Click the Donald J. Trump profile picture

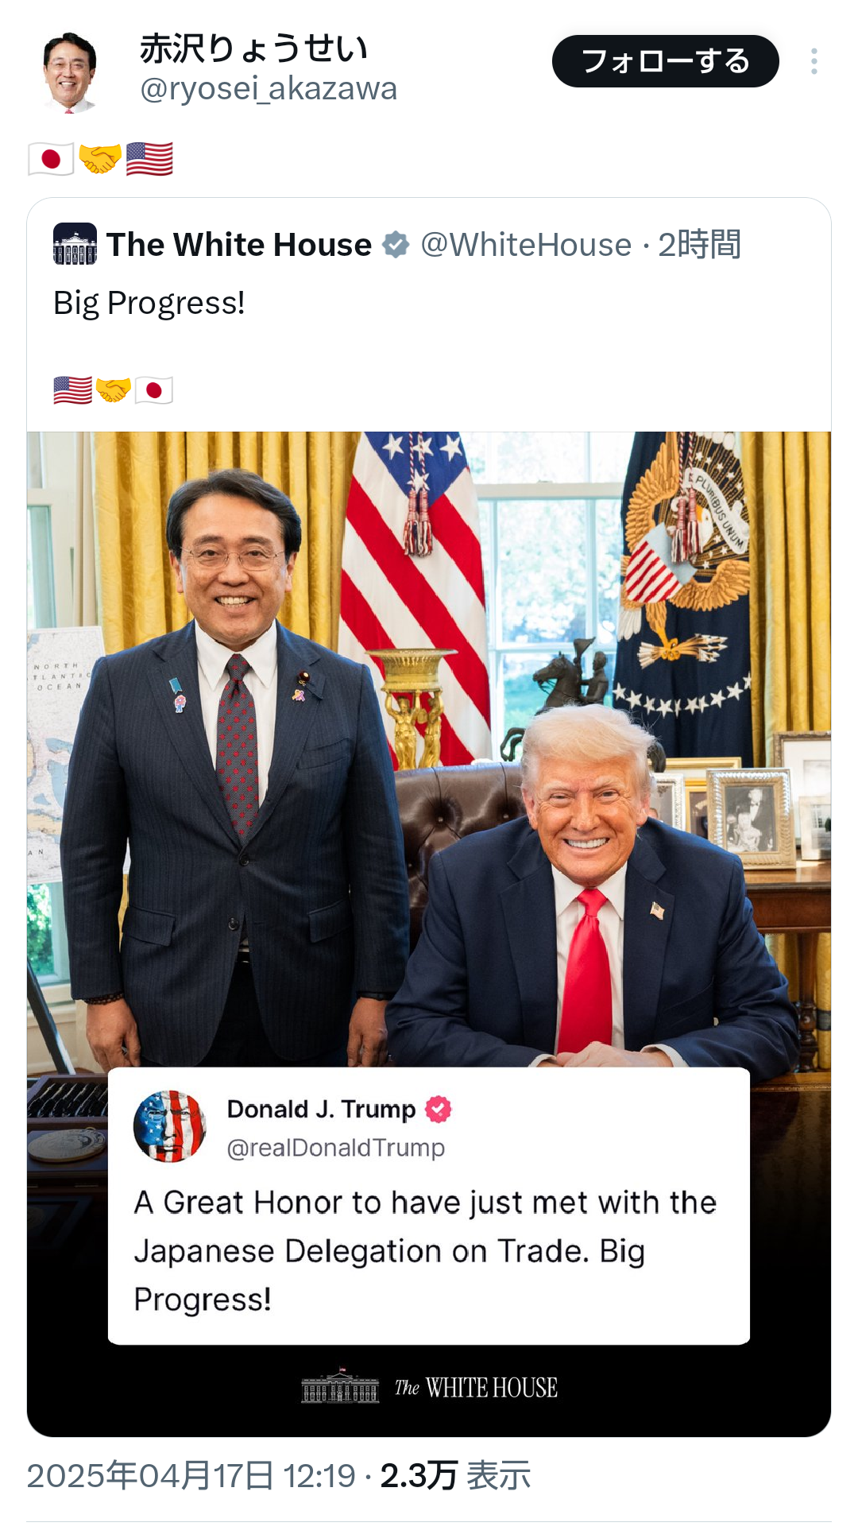click(x=169, y=1126)
